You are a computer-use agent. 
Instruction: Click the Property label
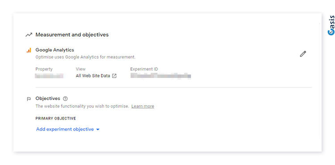point(44,69)
